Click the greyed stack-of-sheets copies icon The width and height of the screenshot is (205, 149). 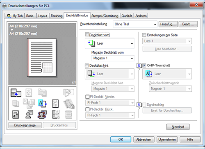pyautogui.click(x=16, y=104)
